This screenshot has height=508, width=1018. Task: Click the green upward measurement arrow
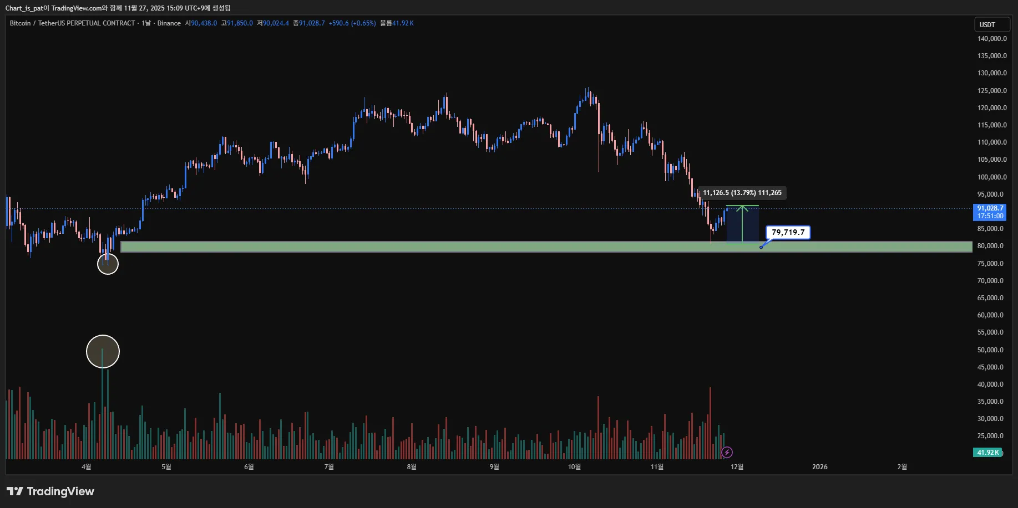coord(742,223)
